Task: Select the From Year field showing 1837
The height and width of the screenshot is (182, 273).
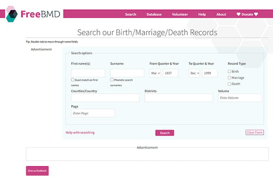Action: pyautogui.click(x=171, y=73)
